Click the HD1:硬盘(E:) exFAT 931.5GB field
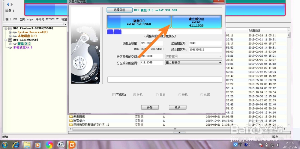This screenshot has height=149, width=300. click(178, 10)
